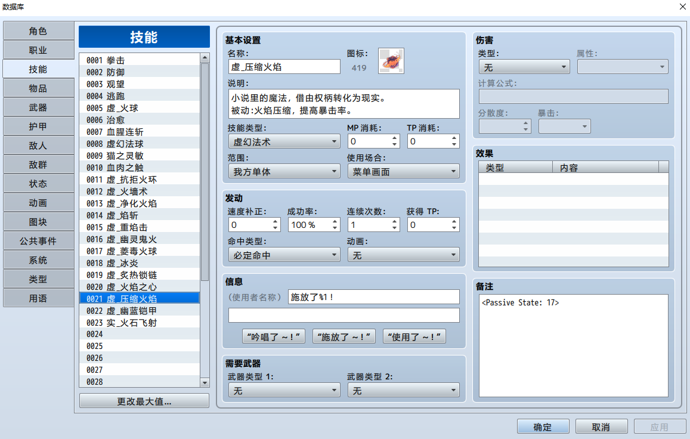Adjust the MP 消耗 spinner arrows
This screenshot has height=439, width=690.
tap(394, 141)
